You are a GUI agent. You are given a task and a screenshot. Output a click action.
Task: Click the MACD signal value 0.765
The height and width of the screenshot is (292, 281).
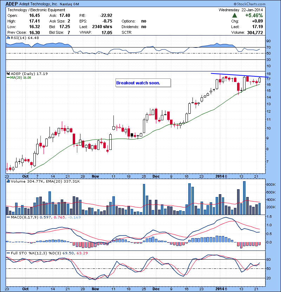[59, 217]
